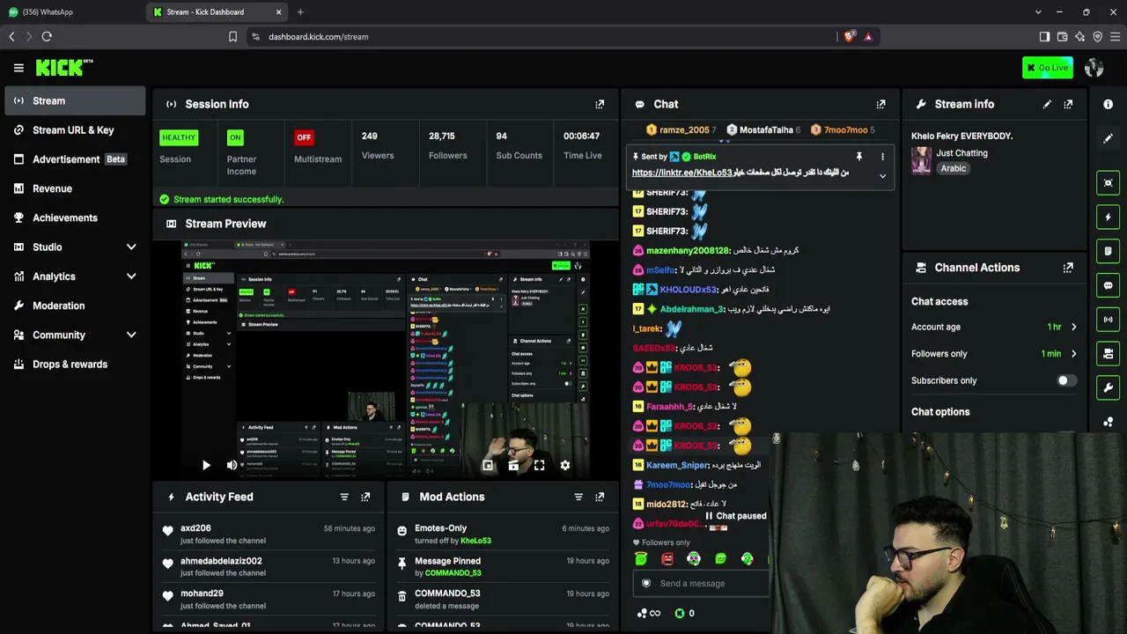The image size is (1127, 634).
Task: Toggle the mod actions document widget icon
Action: click(x=1108, y=251)
